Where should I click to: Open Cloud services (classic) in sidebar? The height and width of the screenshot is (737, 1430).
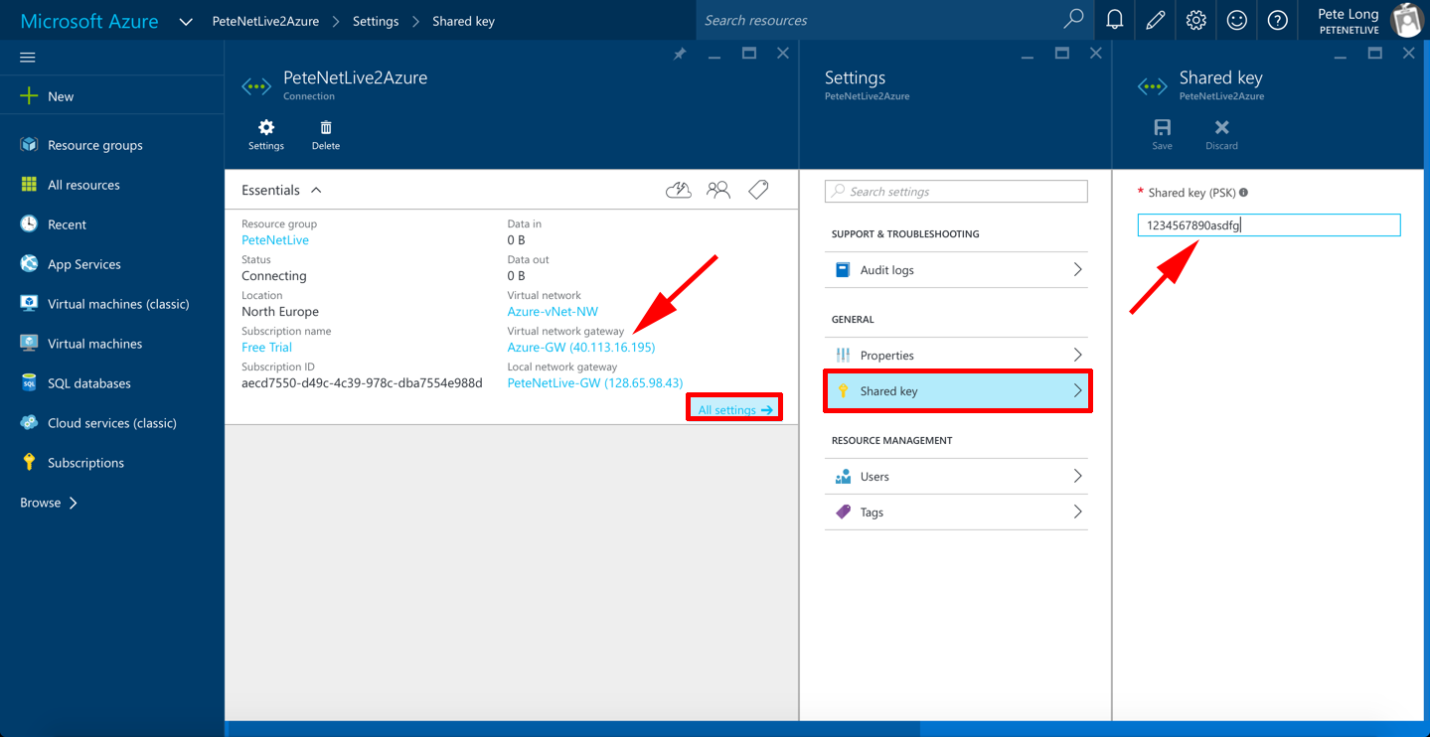[112, 423]
